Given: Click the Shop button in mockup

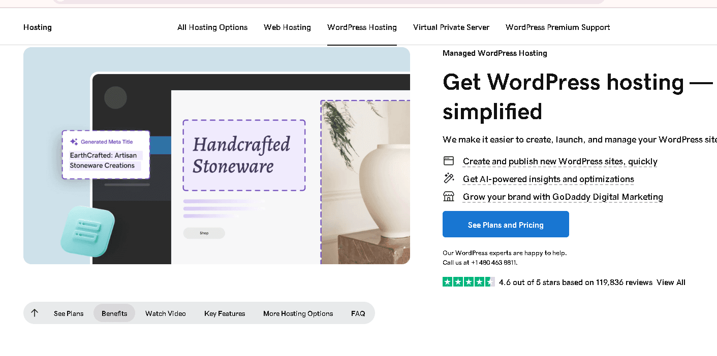Looking at the screenshot, I should pyautogui.click(x=204, y=233).
